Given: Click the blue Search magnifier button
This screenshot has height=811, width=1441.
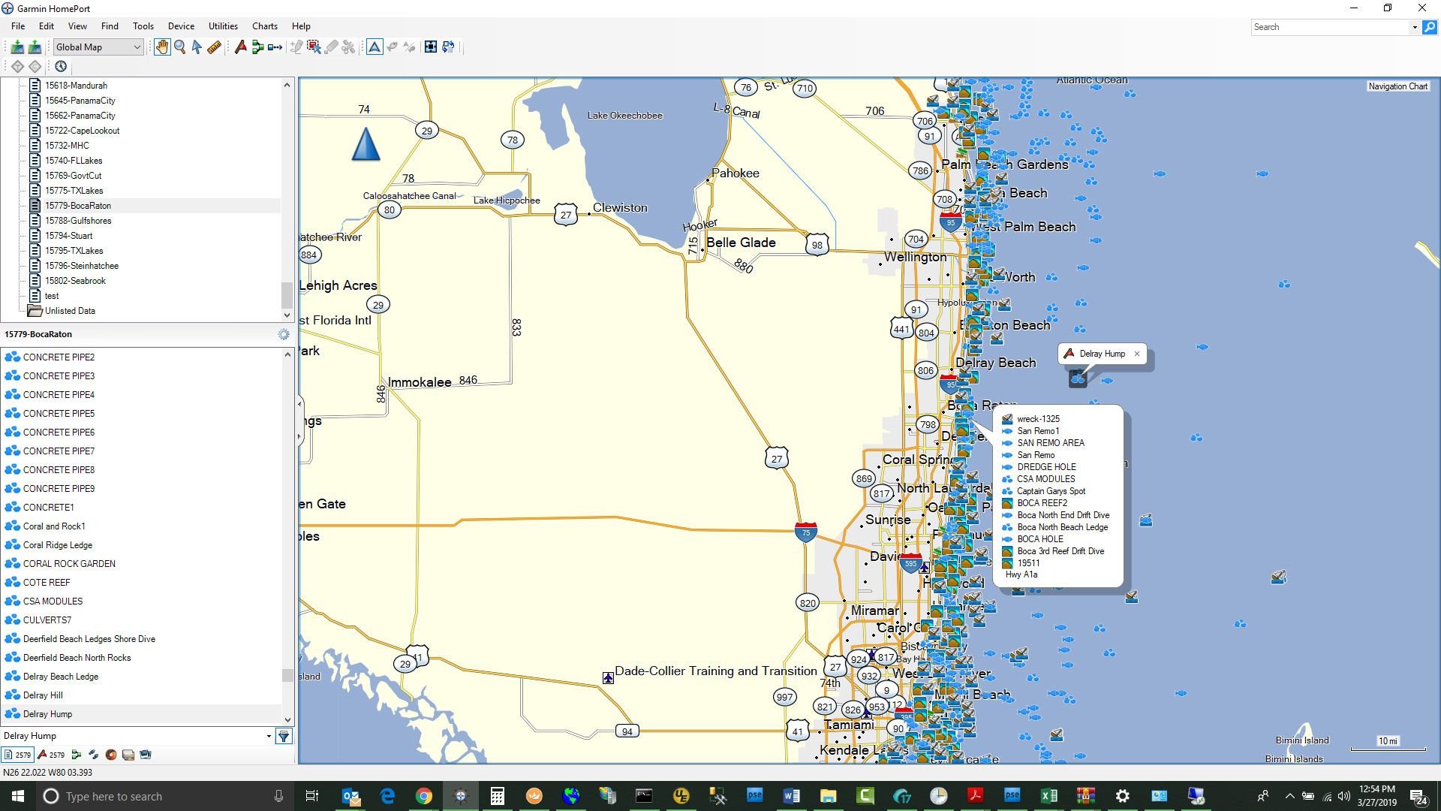Looking at the screenshot, I should [1430, 27].
